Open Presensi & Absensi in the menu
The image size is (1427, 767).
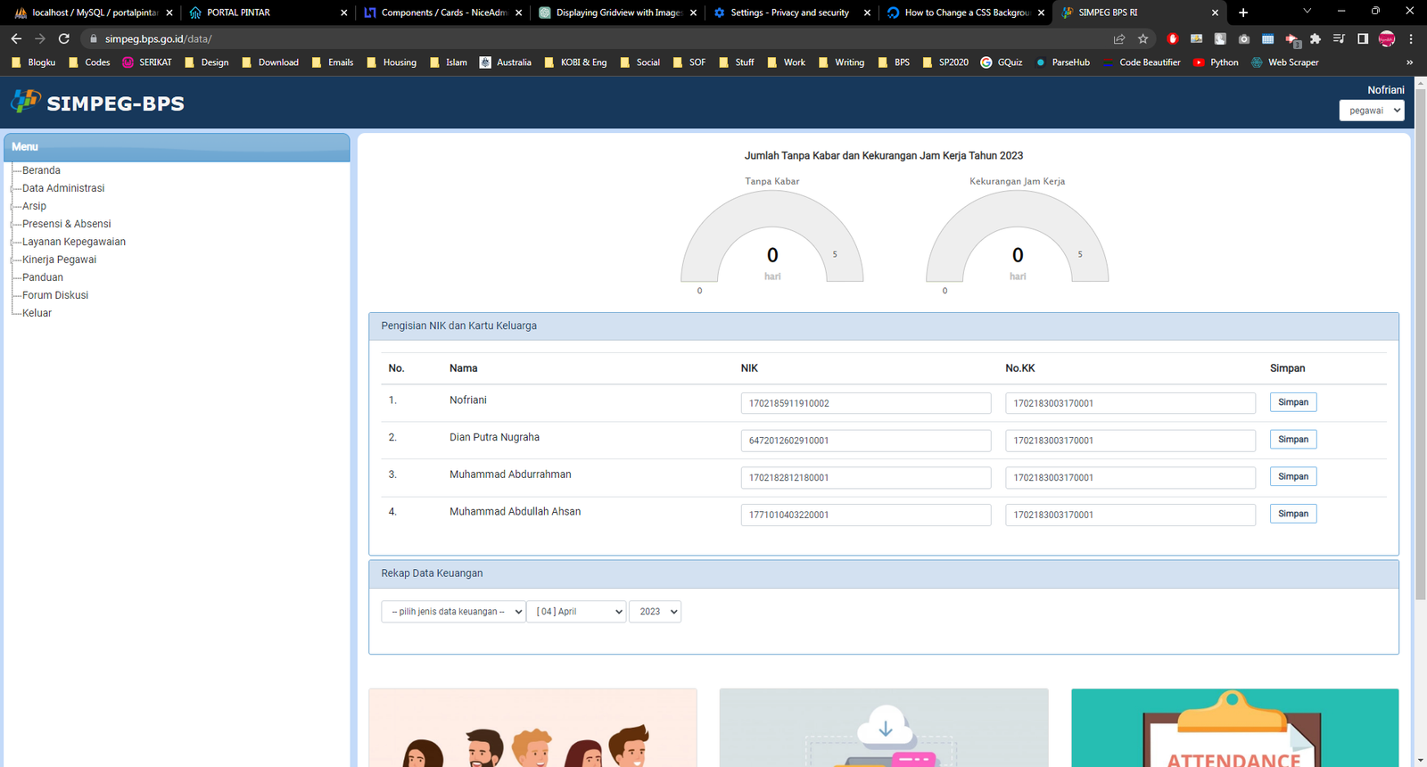click(66, 224)
